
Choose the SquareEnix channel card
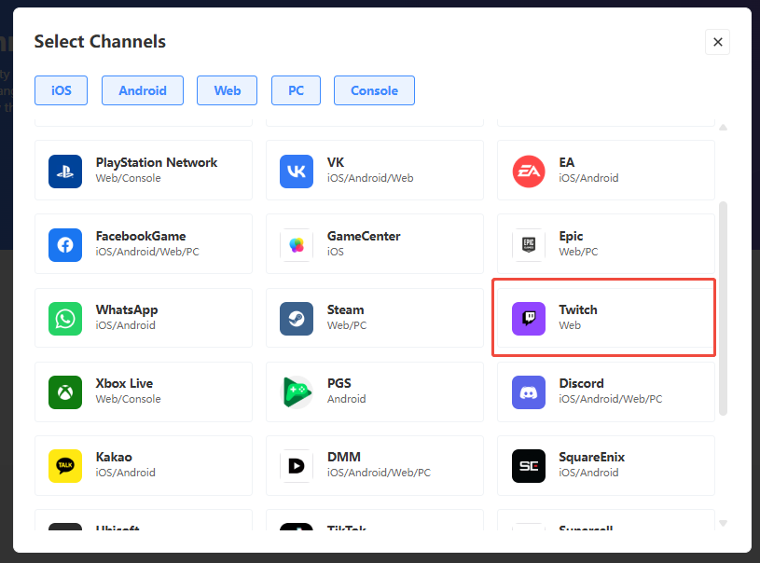(x=605, y=465)
